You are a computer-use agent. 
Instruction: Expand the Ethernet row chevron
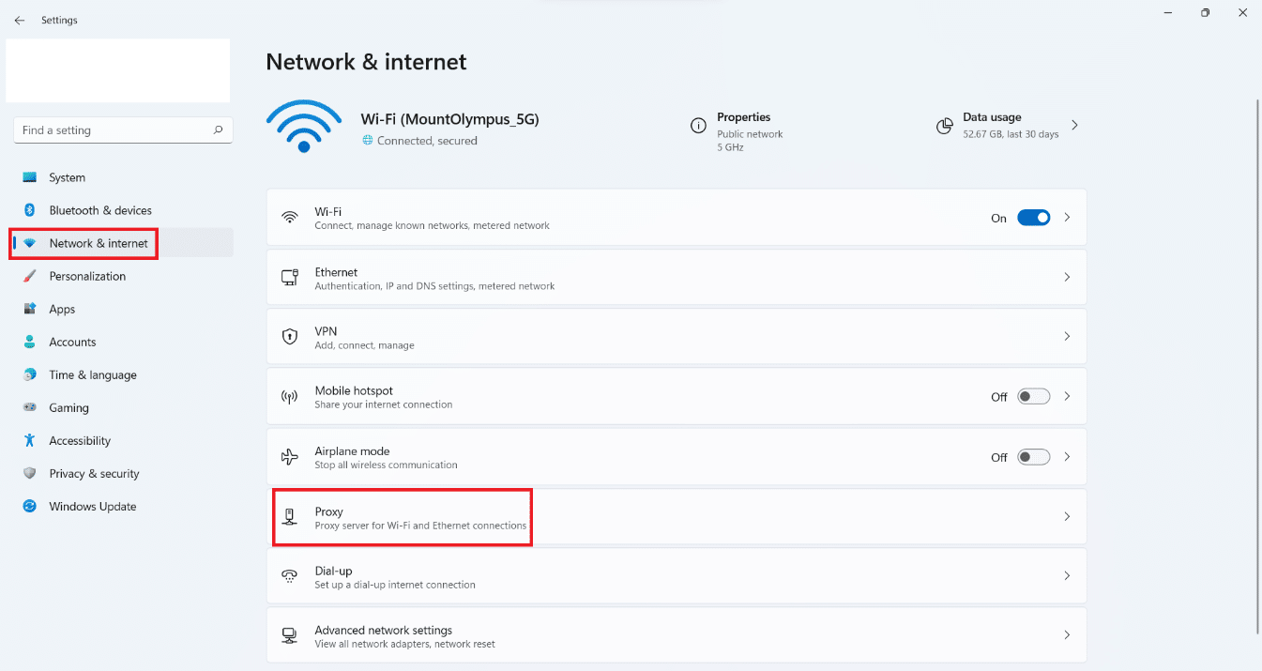pos(1067,278)
